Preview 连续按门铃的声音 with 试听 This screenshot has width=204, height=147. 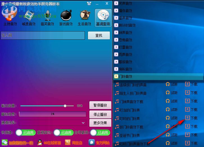(x=172, y=84)
